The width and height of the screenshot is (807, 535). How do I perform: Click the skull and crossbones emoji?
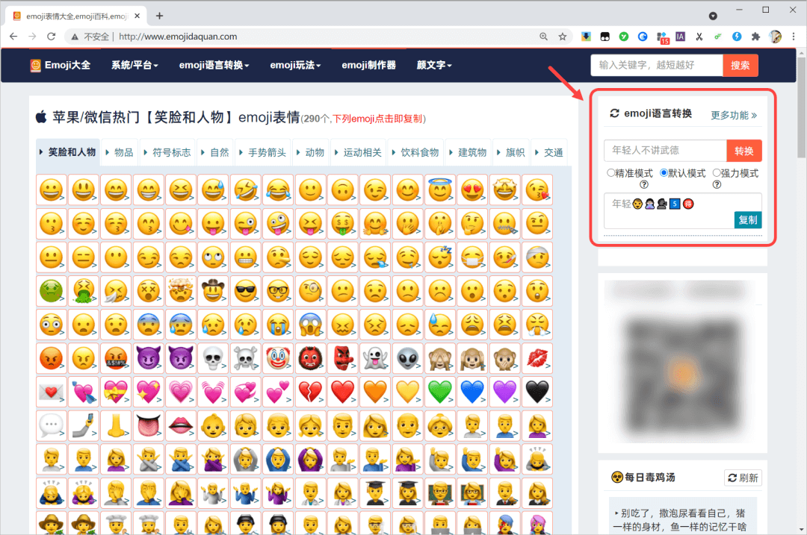coord(246,358)
